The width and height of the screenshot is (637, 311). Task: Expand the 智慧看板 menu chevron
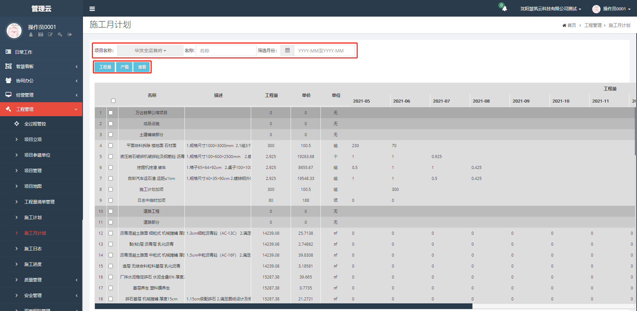[x=77, y=67]
